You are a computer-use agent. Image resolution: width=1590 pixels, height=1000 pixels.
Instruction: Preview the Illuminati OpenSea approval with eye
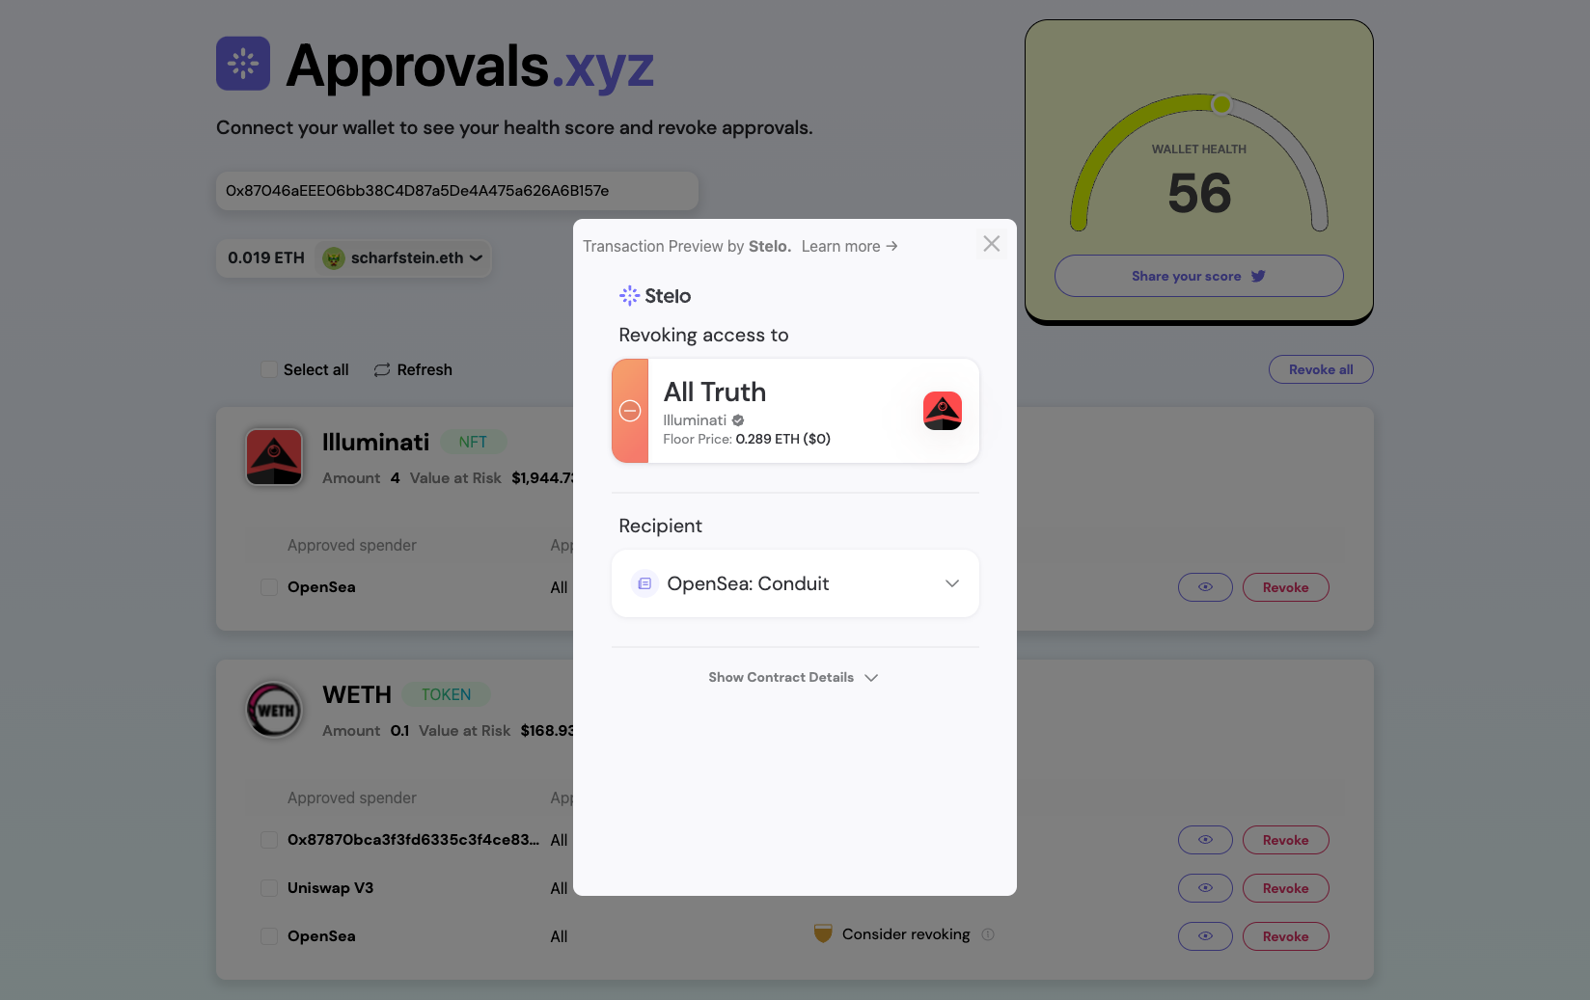click(x=1205, y=587)
